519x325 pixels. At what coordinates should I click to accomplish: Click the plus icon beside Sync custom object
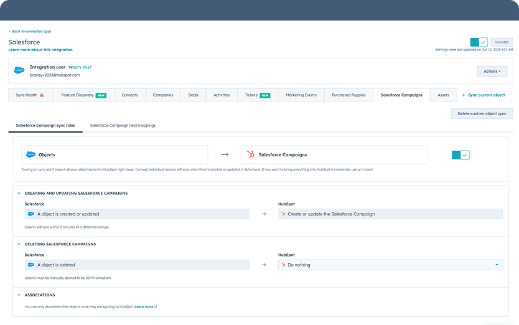[x=463, y=95]
